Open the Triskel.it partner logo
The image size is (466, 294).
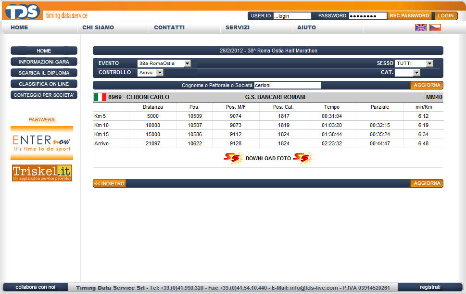(x=42, y=173)
